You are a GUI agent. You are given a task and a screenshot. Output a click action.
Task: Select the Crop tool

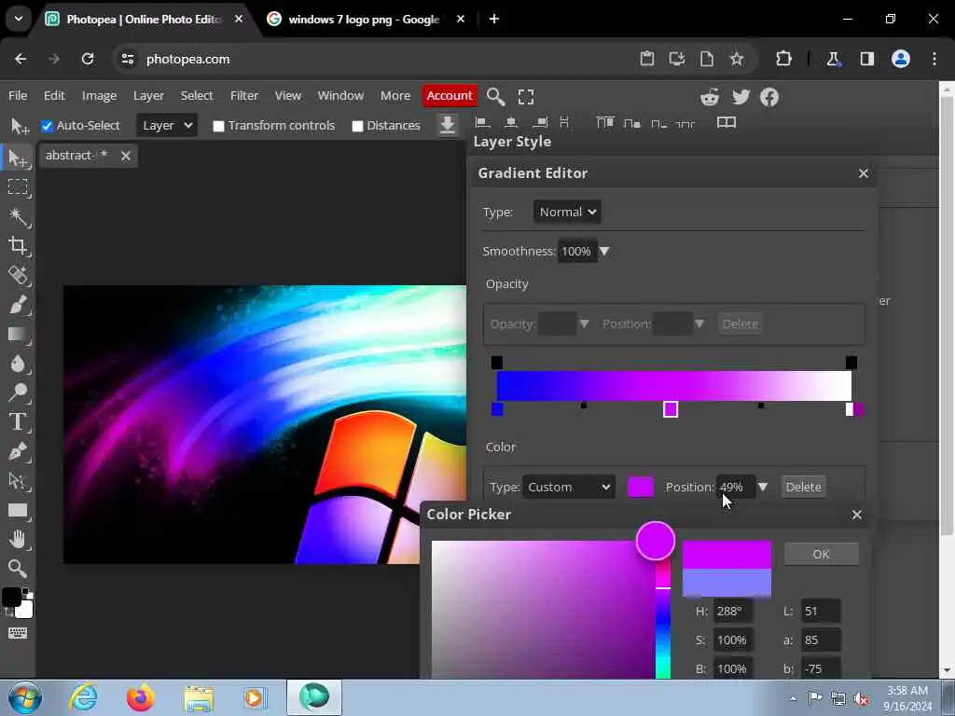click(x=18, y=246)
